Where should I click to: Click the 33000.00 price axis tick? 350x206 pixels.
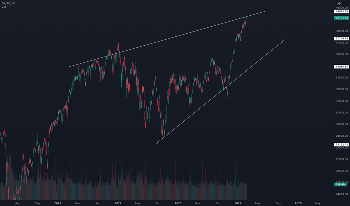tap(342, 89)
